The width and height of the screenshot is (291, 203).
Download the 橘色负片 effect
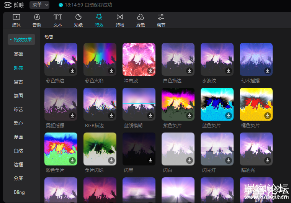tap(268, 115)
